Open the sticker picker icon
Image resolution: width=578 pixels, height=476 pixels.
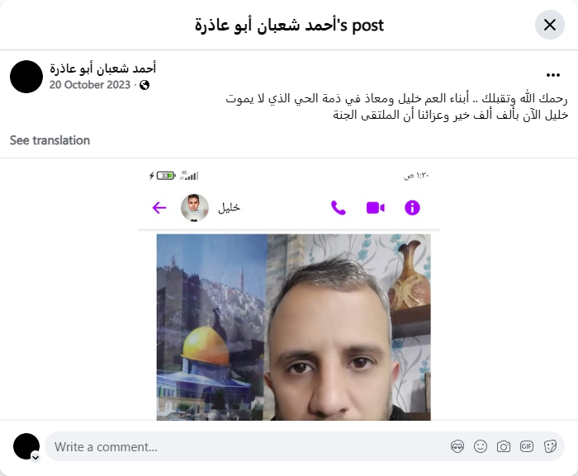coord(550,446)
